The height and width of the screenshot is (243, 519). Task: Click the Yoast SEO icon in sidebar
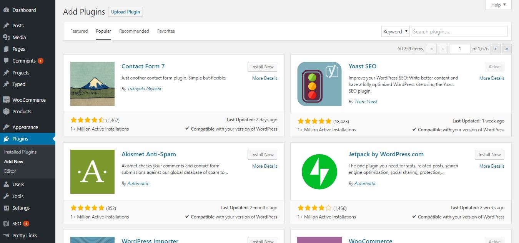click(x=6, y=223)
